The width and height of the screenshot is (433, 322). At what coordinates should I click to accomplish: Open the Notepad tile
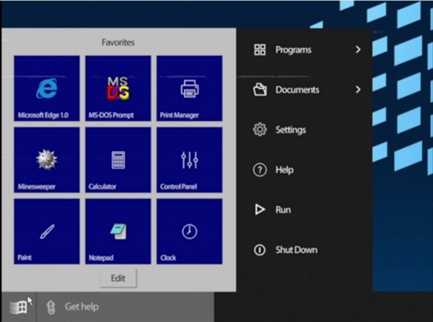click(118, 231)
